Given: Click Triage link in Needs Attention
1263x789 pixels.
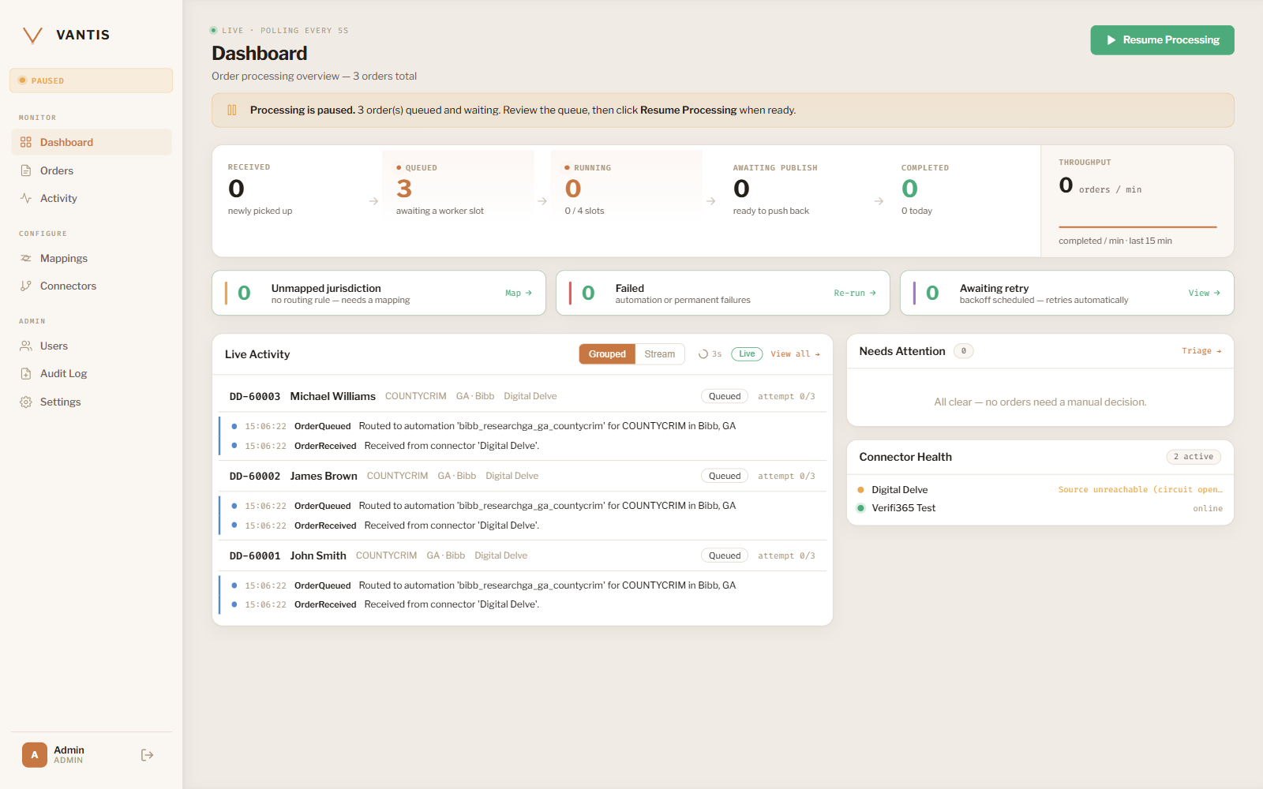Looking at the screenshot, I should [x=1201, y=351].
